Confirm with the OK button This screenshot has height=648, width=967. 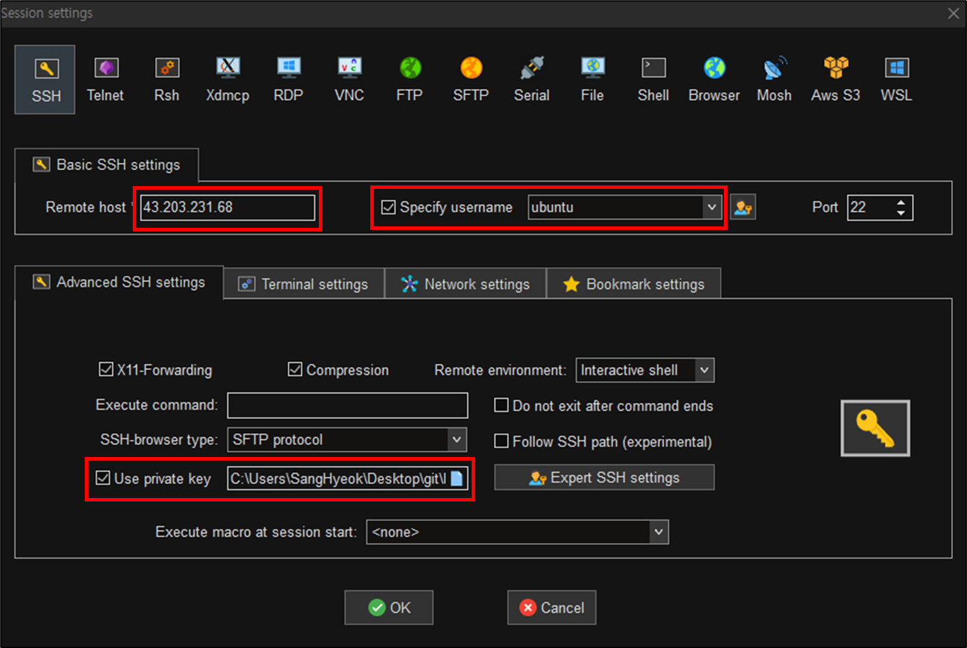click(x=389, y=608)
